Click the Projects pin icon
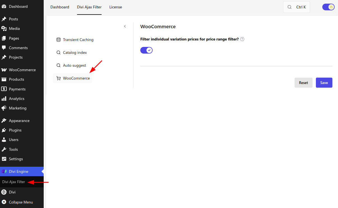The height and width of the screenshot is (208, 338). (x=4, y=57)
